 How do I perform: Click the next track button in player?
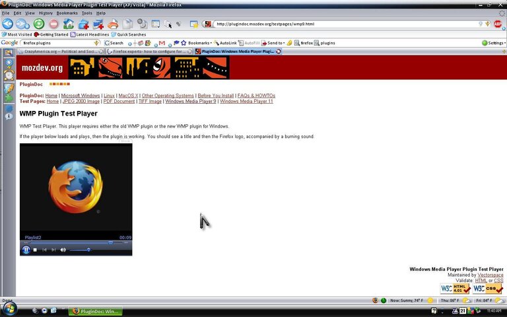pyautogui.click(x=53, y=250)
